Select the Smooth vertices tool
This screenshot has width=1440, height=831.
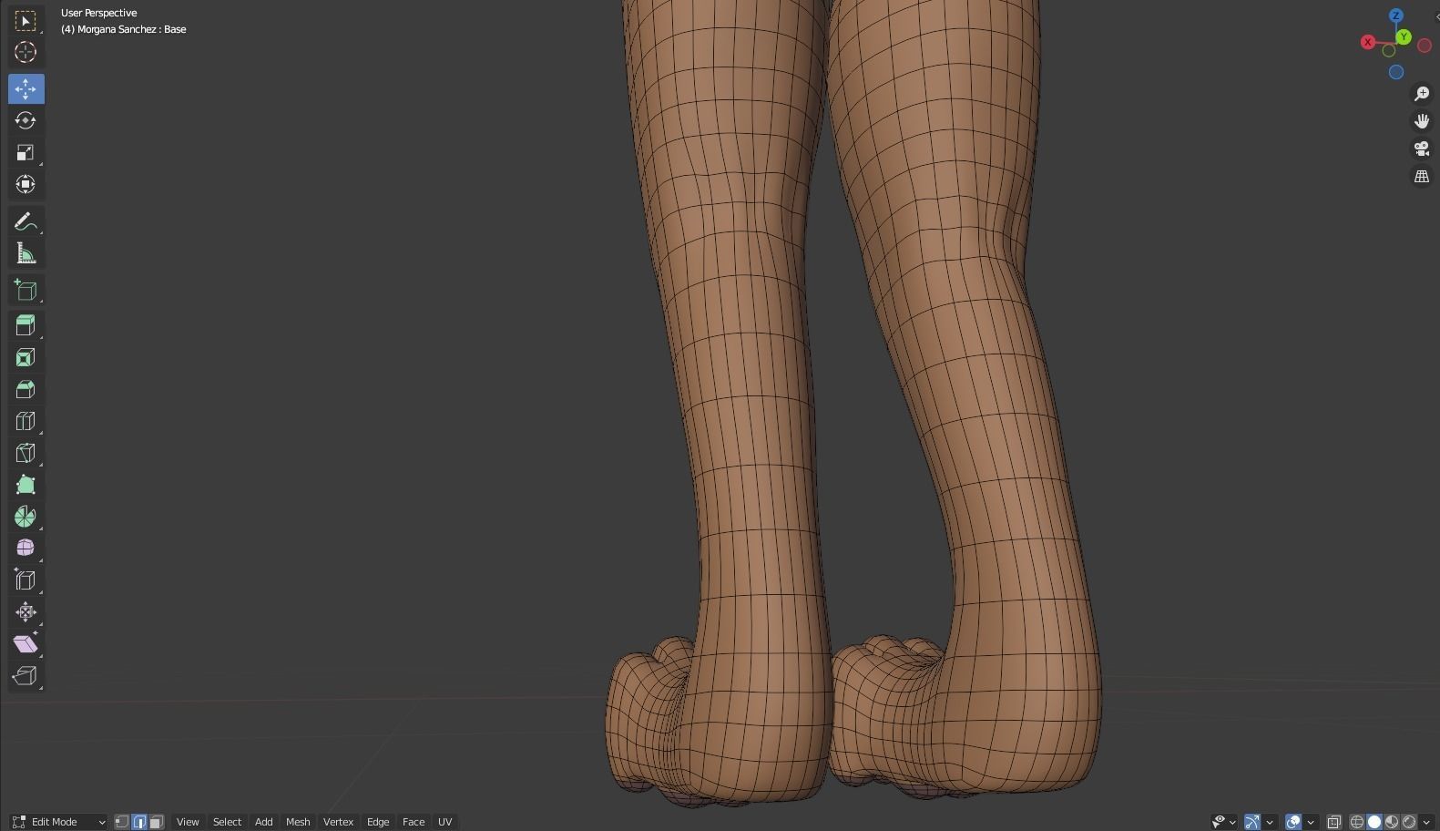(x=26, y=548)
